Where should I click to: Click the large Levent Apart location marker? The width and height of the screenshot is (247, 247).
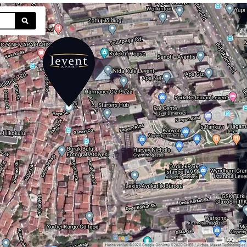coord(69,72)
